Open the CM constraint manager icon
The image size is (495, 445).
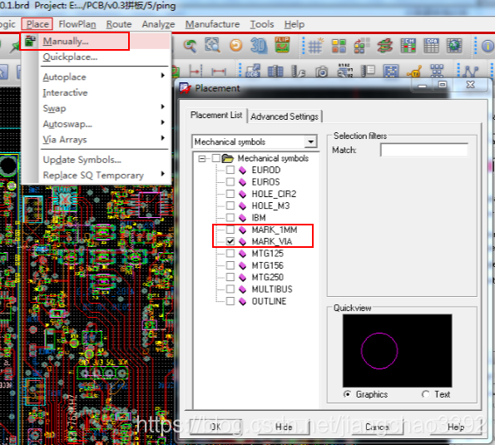(x=408, y=46)
